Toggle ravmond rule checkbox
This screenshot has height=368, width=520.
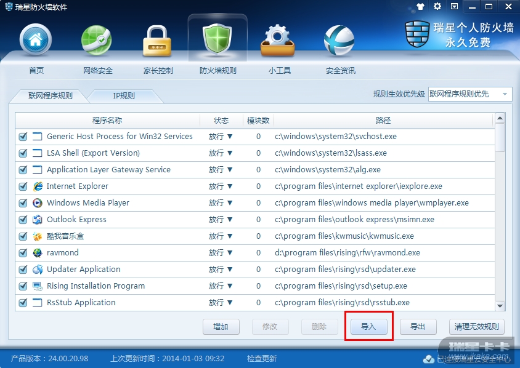pos(23,253)
